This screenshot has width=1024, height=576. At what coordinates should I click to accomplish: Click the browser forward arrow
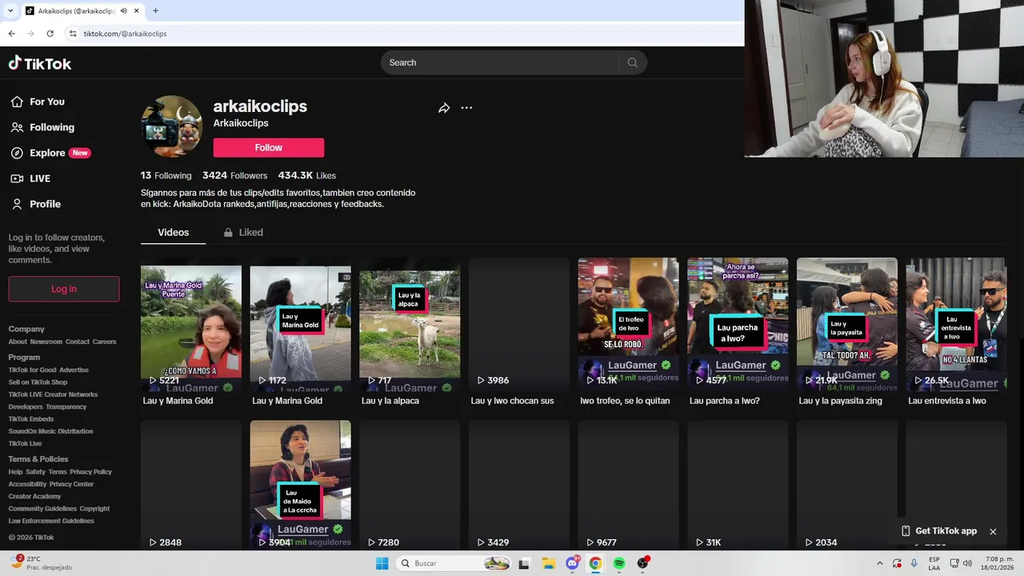pyautogui.click(x=30, y=34)
